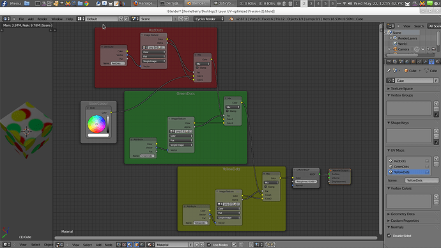Click the Cube mesh data icon in breadcrumb
Image resolution: width=441 pixels, height=248 pixels.
click(427, 70)
